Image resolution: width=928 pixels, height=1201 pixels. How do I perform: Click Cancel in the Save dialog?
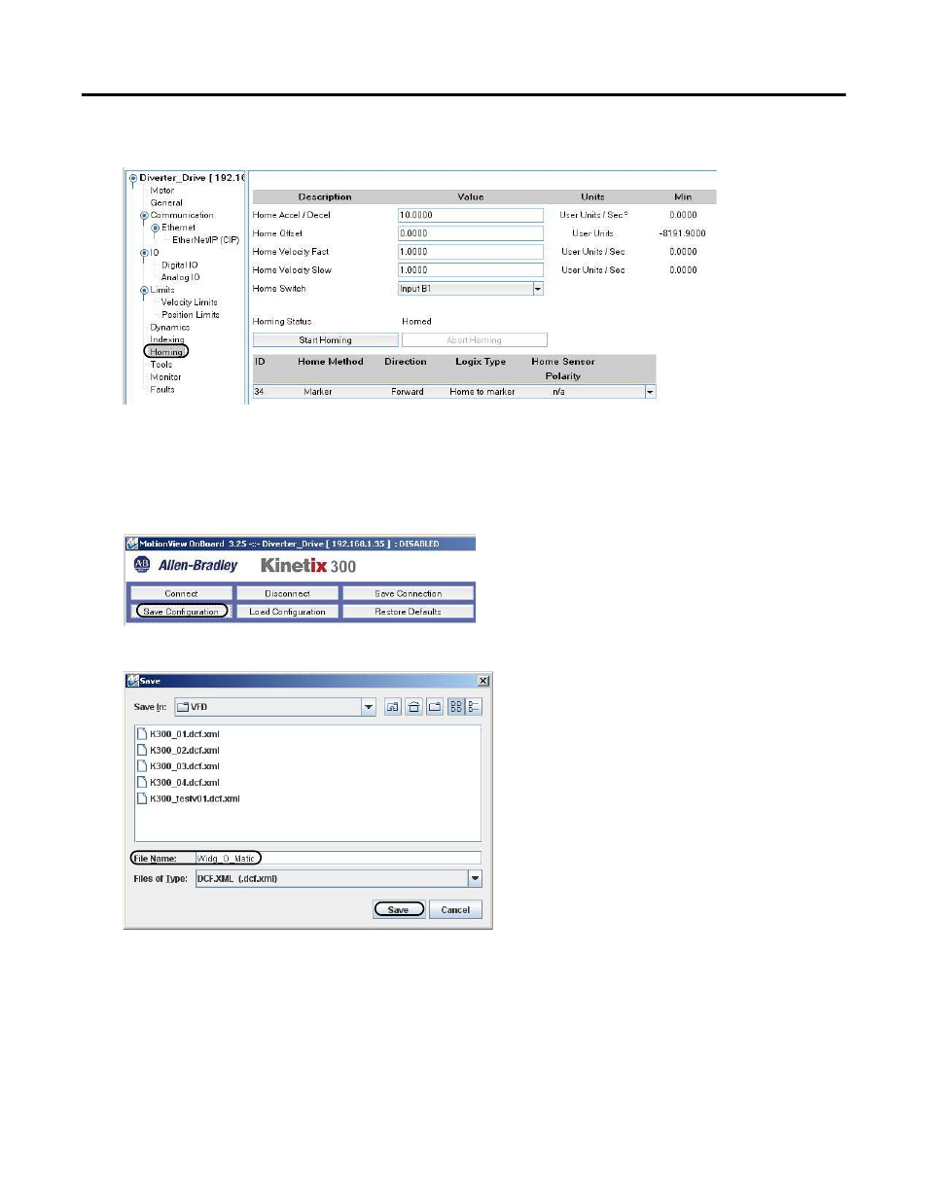tap(455, 910)
